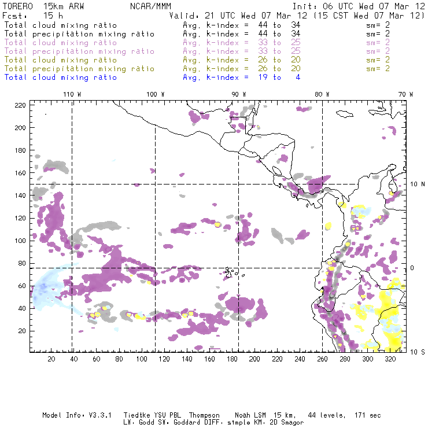
Task: Select the "Noah LSM" footer text
Action: click(x=250, y=415)
